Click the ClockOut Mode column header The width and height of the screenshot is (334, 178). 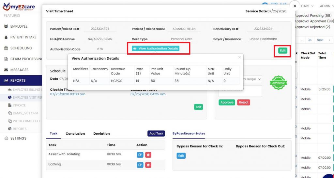tap(308, 55)
